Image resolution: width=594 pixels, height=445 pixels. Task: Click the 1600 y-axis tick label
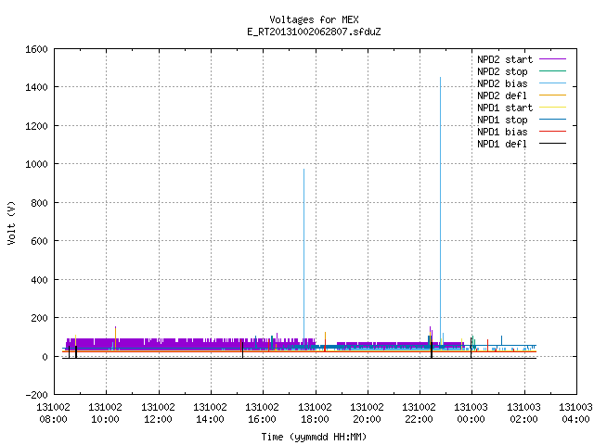36,49
